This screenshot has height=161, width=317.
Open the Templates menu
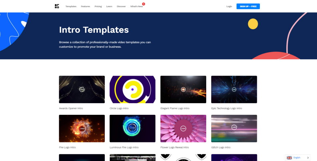[x=71, y=6]
